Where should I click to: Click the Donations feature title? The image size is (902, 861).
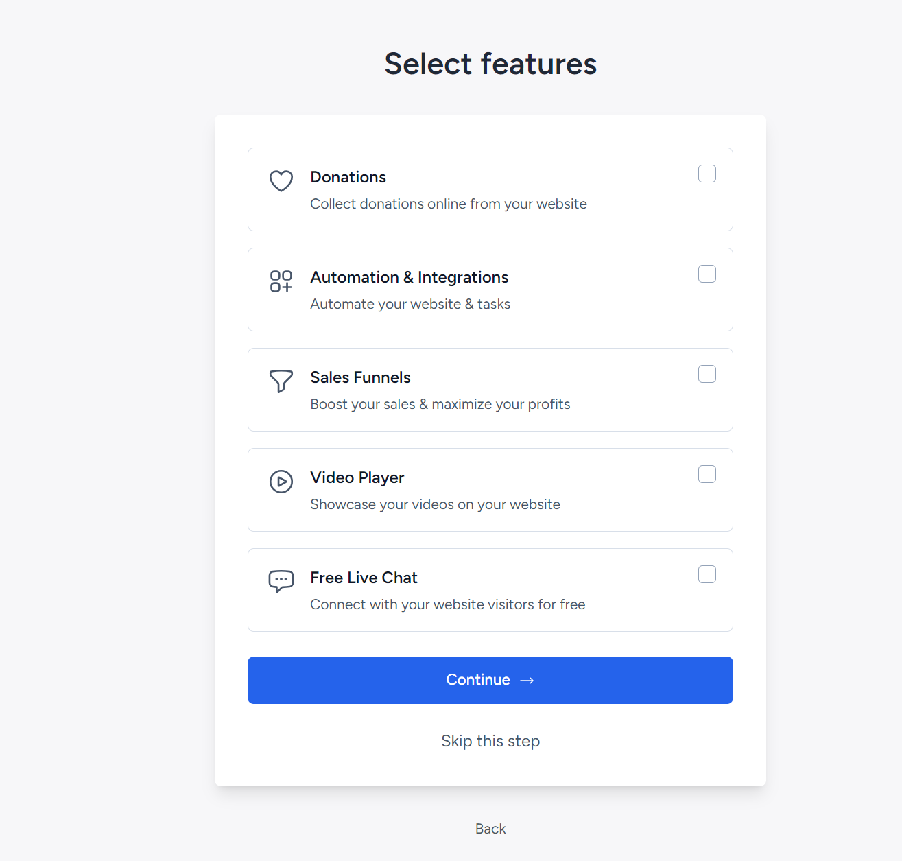coord(348,177)
